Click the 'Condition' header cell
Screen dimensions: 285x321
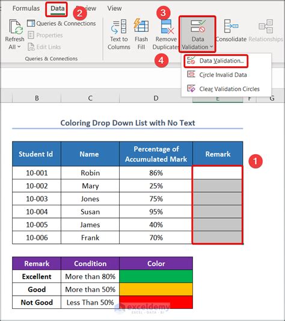tap(90, 263)
